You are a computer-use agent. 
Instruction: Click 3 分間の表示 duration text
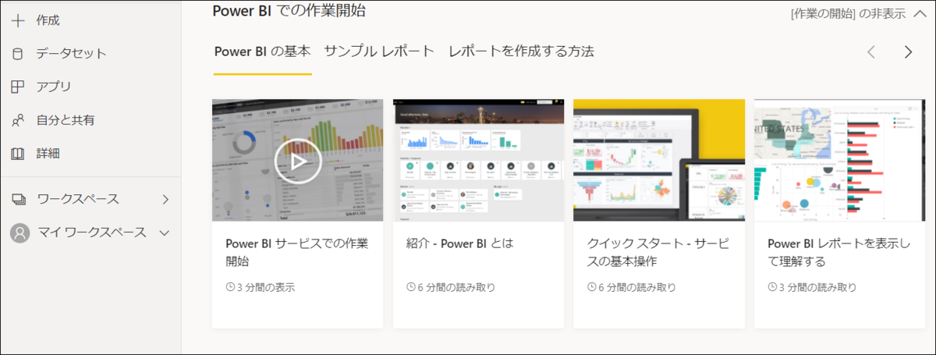point(265,287)
